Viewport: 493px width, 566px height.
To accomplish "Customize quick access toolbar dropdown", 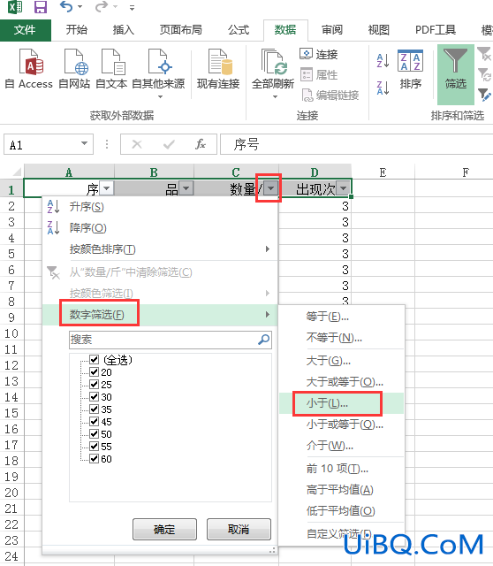I will (132, 7).
